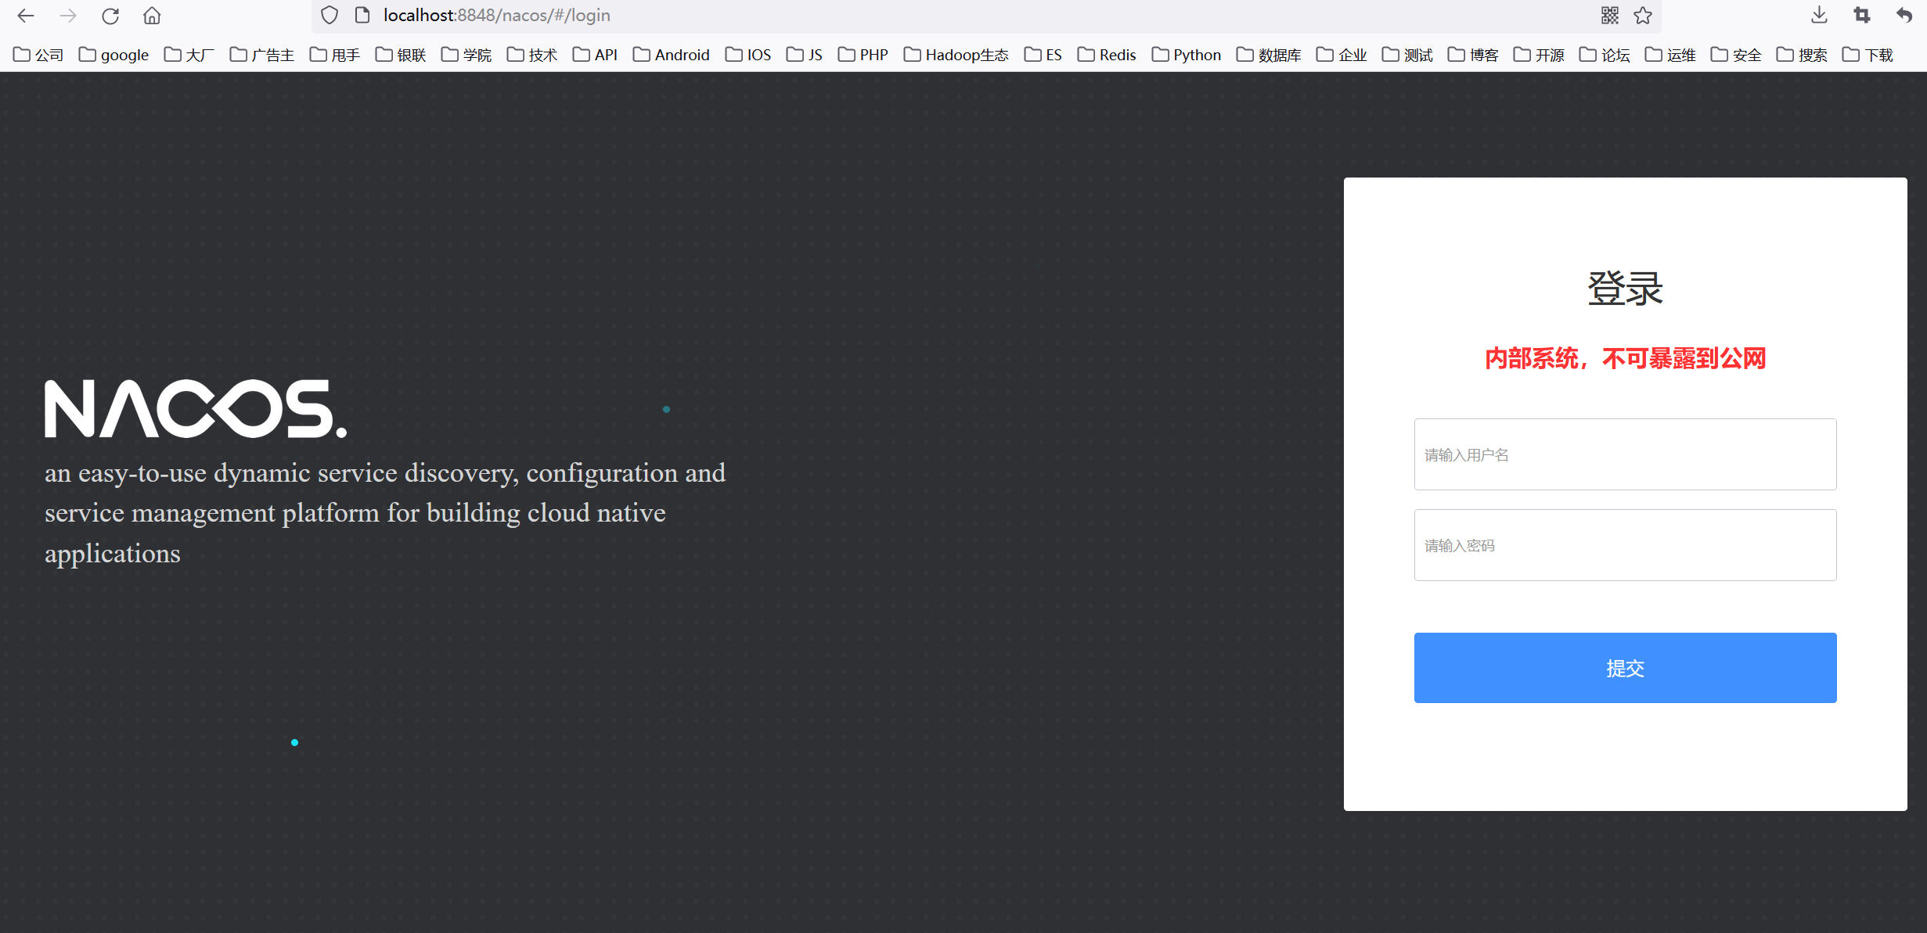Viewport: 1927px width, 933px height.
Task: Open the Redis bookmark folder
Action: (1107, 55)
